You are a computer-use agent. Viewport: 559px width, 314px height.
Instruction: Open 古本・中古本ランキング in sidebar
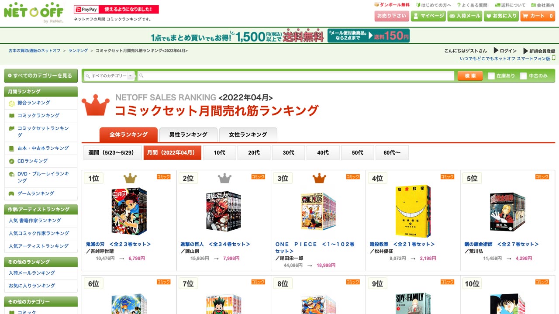tap(43, 148)
